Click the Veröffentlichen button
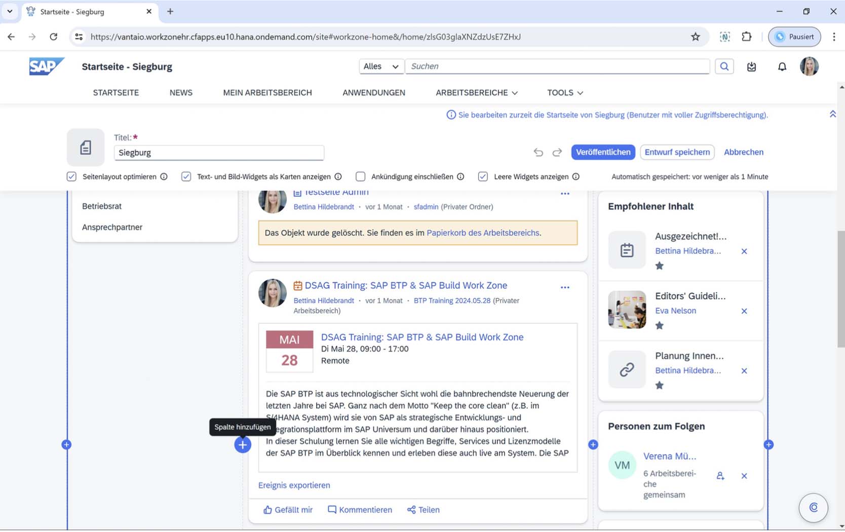845x532 pixels. pyautogui.click(x=603, y=152)
